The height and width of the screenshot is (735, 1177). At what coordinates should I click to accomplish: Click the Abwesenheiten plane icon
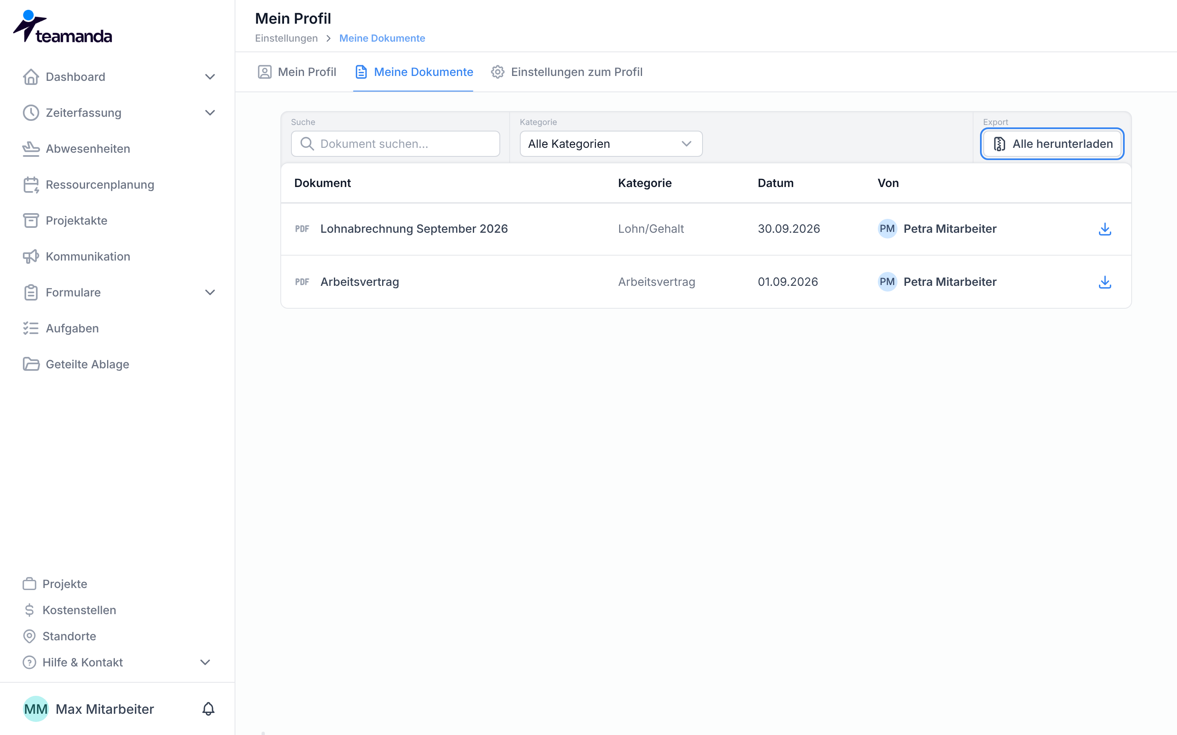[x=31, y=149]
